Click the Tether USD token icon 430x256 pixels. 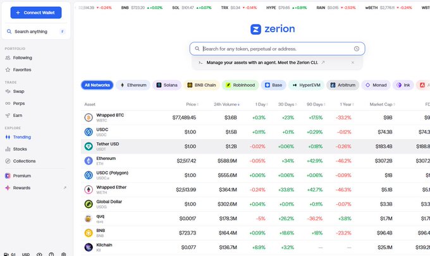pyautogui.click(x=89, y=147)
